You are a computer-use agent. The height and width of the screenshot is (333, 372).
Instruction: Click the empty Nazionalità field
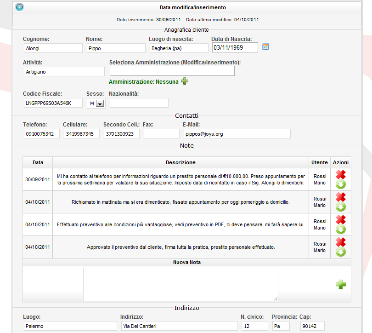coord(139,103)
